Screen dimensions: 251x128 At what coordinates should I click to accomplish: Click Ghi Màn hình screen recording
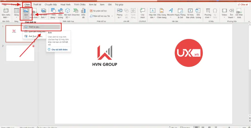coord(239,13)
